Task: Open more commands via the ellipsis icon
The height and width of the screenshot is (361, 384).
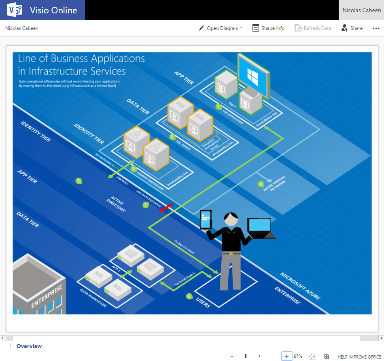Action: [x=376, y=28]
